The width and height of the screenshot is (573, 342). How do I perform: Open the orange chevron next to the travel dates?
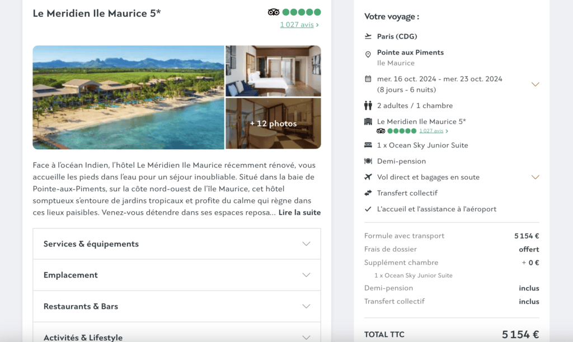point(536,84)
